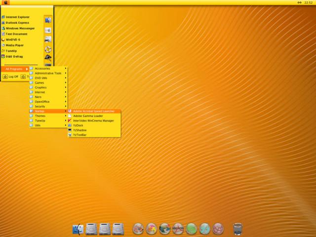This screenshot has width=316, height=237.
Task: Open the Themes program folder
Action: [48, 116]
